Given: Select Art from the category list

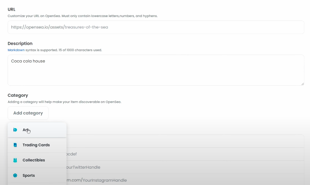Looking at the screenshot, I should click(37, 130).
